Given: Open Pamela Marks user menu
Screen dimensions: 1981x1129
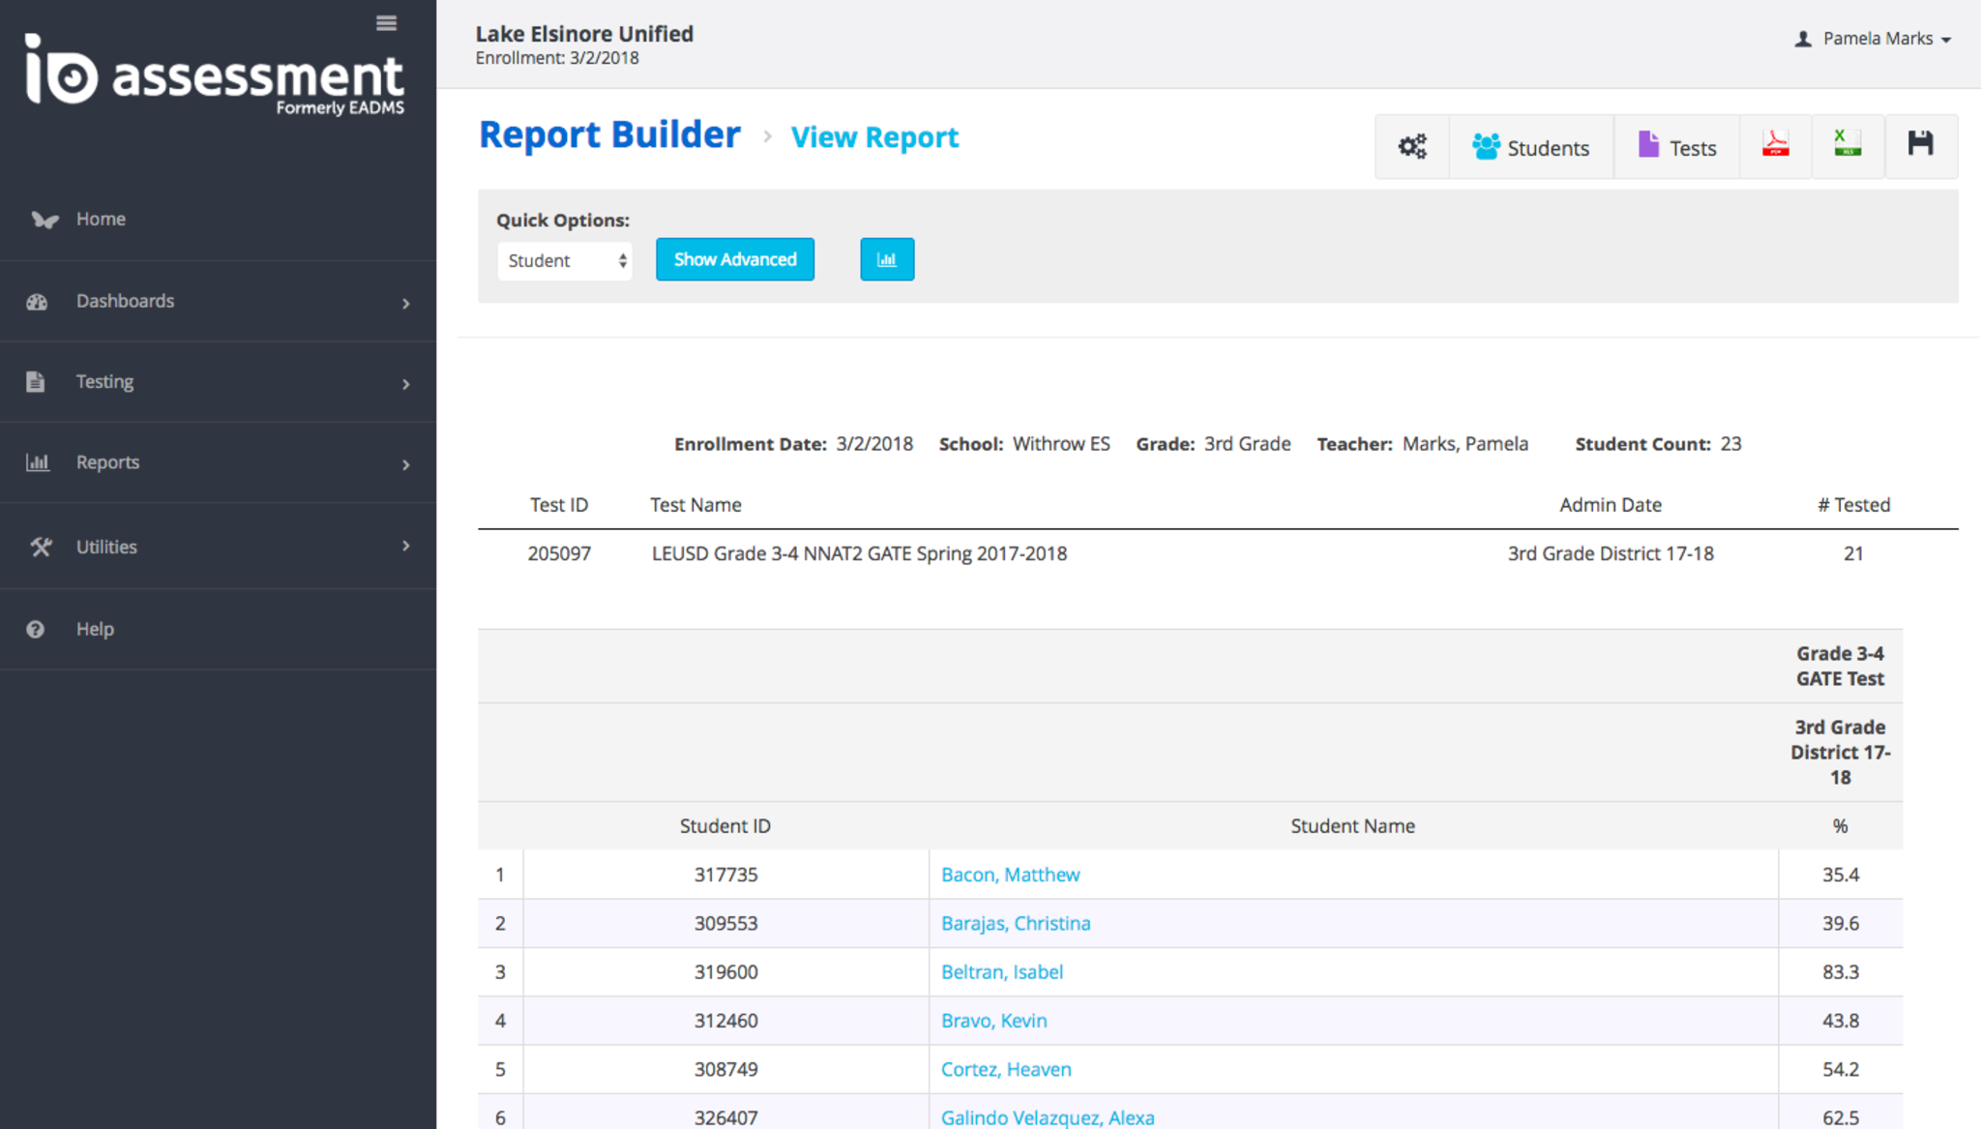Looking at the screenshot, I should coord(1875,39).
